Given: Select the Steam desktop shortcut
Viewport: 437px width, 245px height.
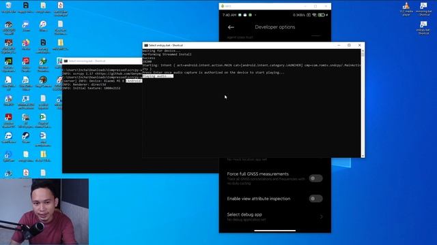Looking at the screenshot, I should coord(26,137).
